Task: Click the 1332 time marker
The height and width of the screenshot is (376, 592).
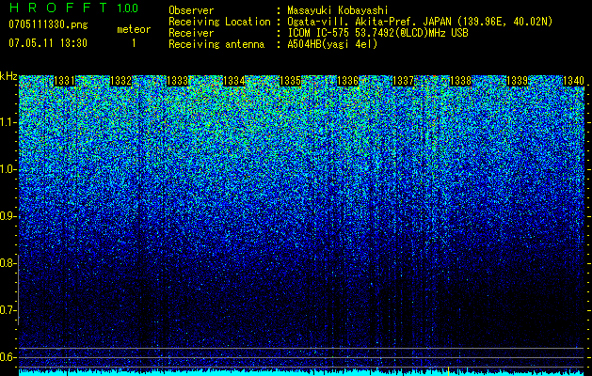Action: 120,81
